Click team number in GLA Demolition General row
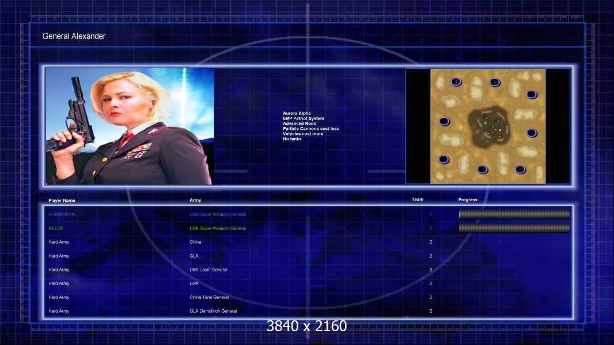 (x=431, y=311)
